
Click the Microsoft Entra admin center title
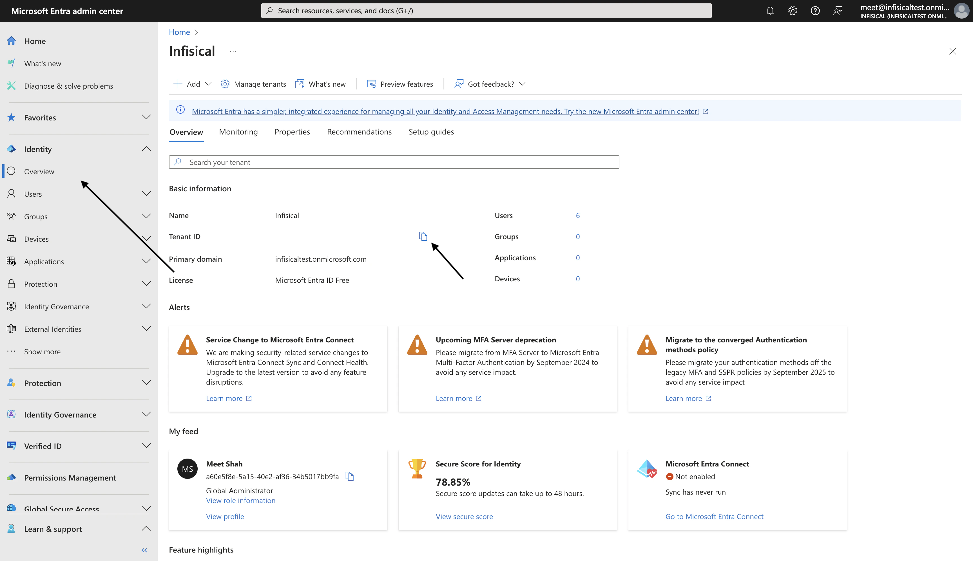tap(67, 11)
